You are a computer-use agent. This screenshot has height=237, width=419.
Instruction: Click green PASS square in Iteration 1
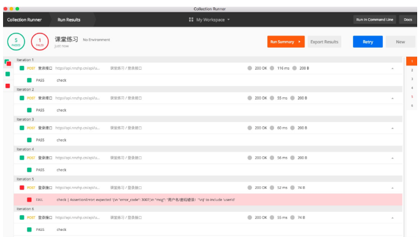29,80
